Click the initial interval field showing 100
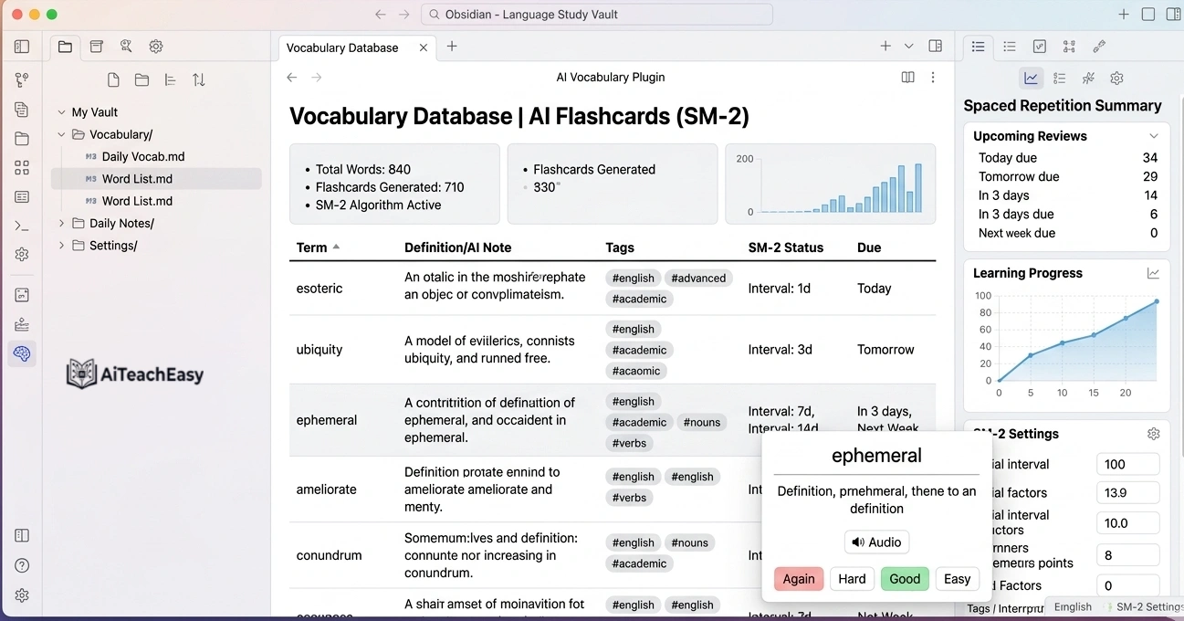Screen dimensions: 1184x621 pyautogui.click(x=1127, y=464)
